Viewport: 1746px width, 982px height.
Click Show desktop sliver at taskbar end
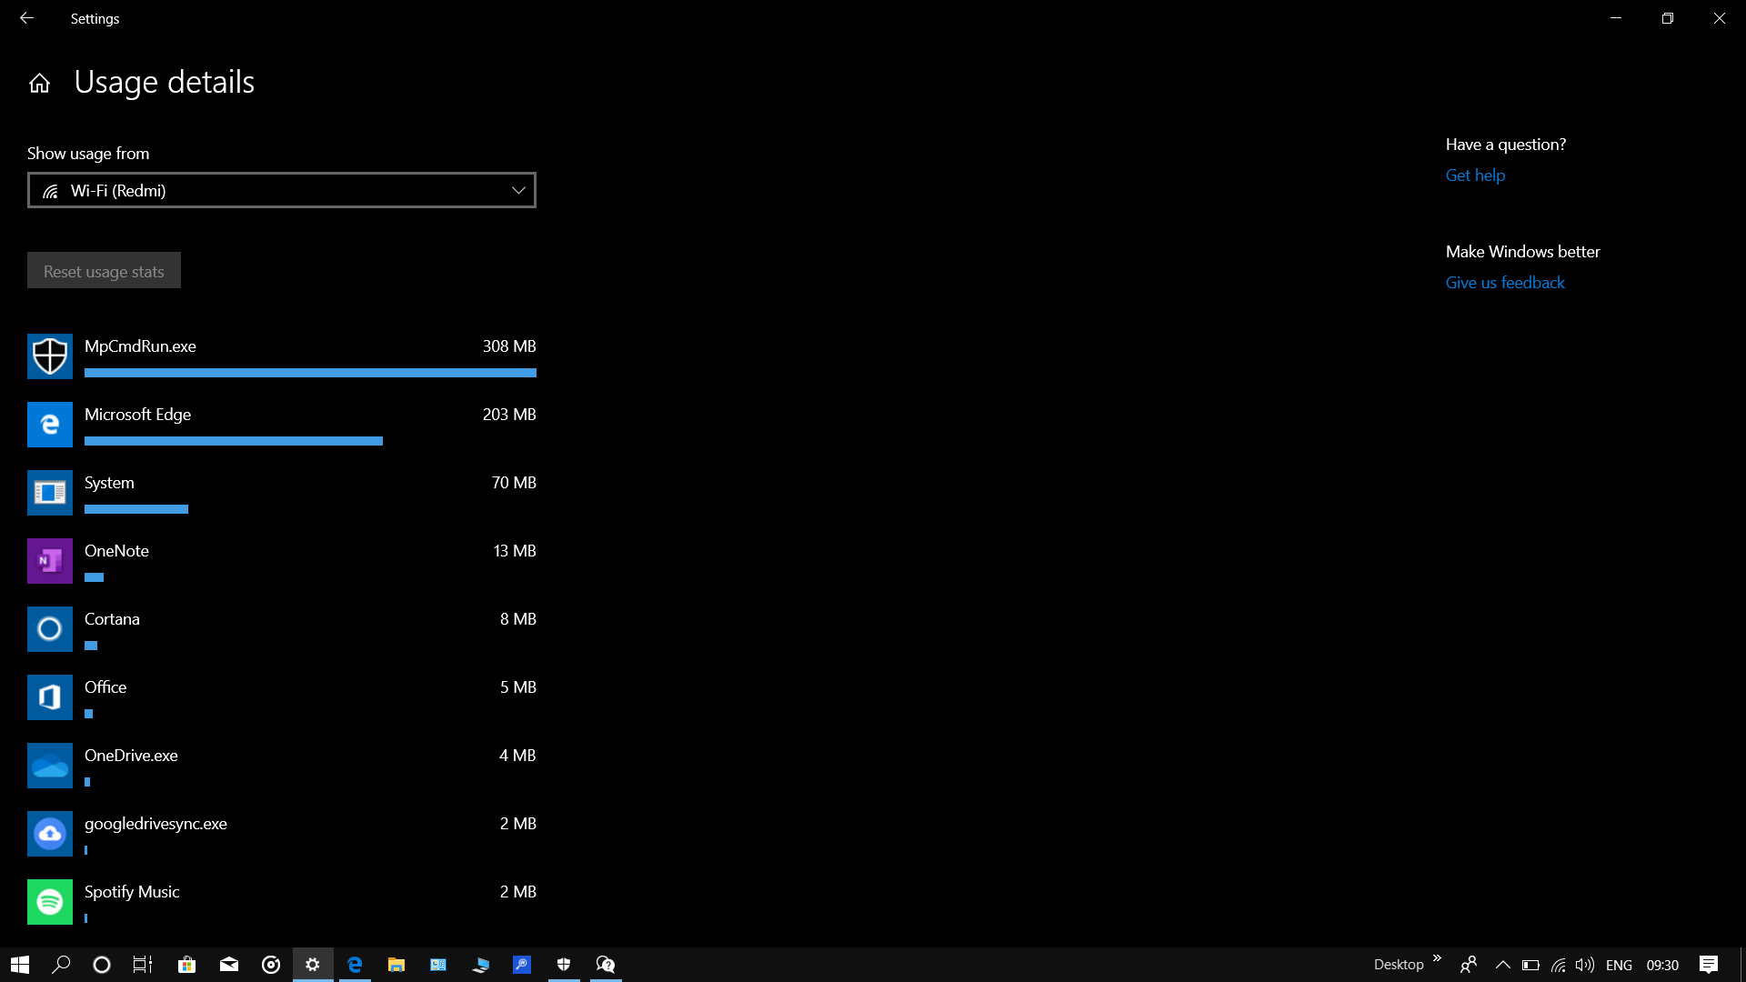pos(1742,965)
